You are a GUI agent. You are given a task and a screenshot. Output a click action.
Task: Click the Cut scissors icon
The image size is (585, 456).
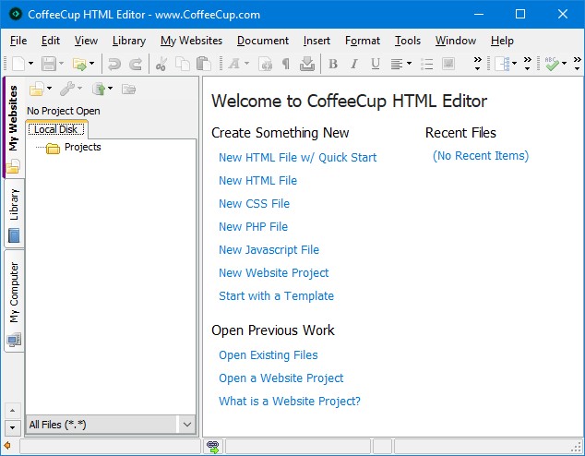coord(161,64)
